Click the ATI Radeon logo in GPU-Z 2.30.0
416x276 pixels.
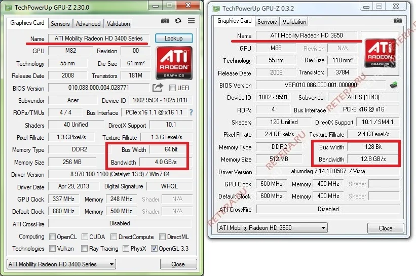click(x=174, y=63)
